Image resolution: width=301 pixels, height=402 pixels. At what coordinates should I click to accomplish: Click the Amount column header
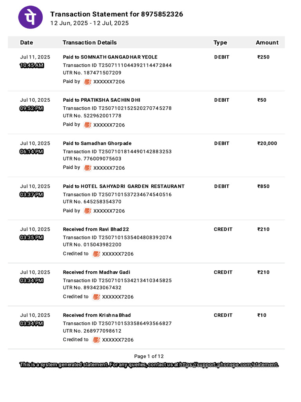click(x=267, y=42)
